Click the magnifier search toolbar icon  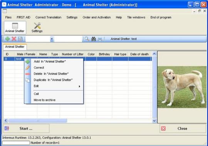(x=87, y=39)
